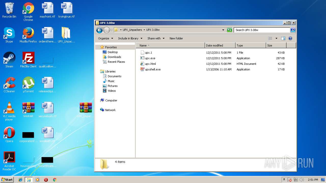Refresh the UPX 3.08w folder view

[x=229, y=30]
